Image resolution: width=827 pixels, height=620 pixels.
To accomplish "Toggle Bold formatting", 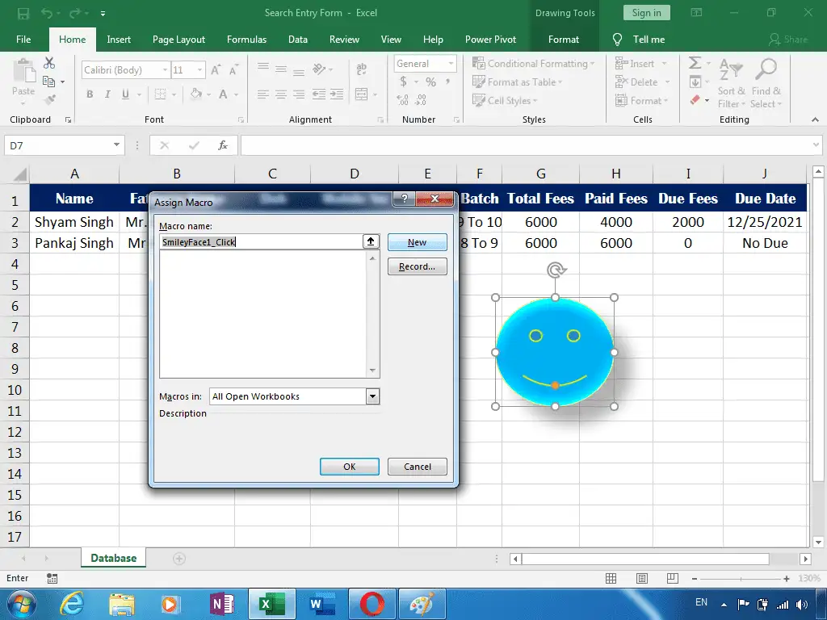I will [90, 94].
